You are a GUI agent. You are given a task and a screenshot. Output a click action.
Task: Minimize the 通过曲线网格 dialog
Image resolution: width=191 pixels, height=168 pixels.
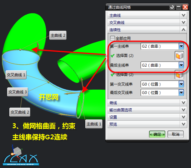tap(178, 7)
